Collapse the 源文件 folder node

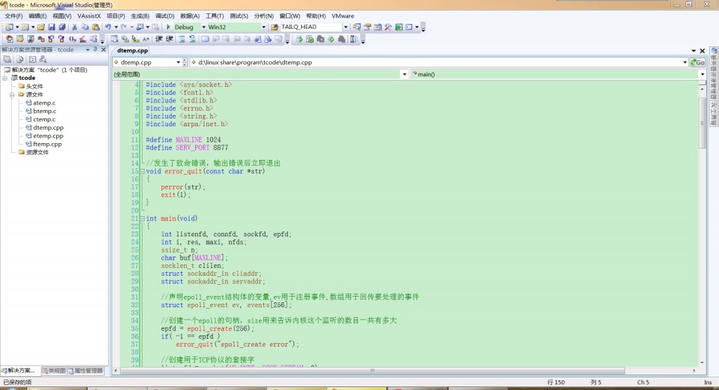point(12,95)
